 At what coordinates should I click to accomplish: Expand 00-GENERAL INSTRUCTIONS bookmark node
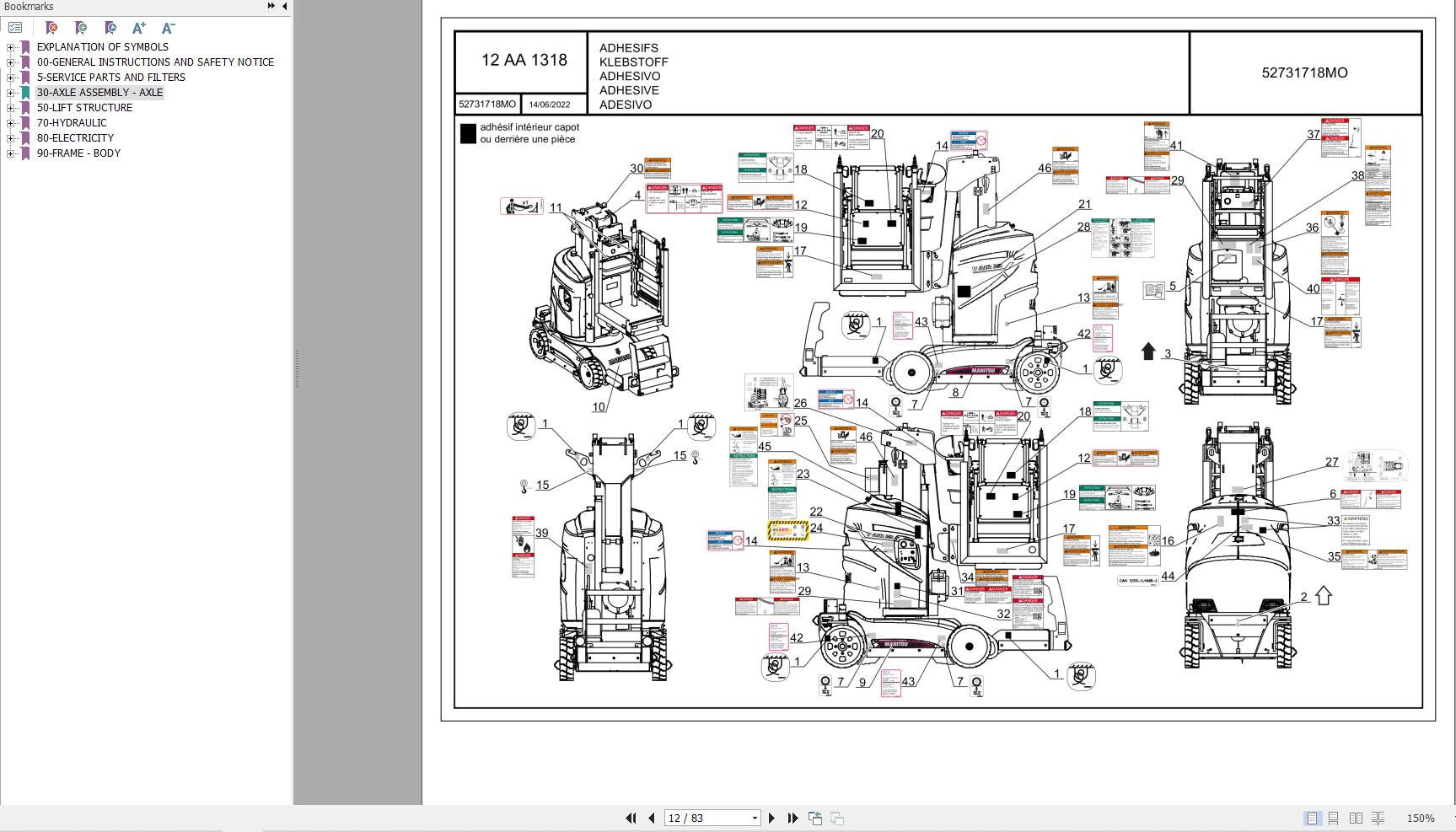(x=10, y=62)
